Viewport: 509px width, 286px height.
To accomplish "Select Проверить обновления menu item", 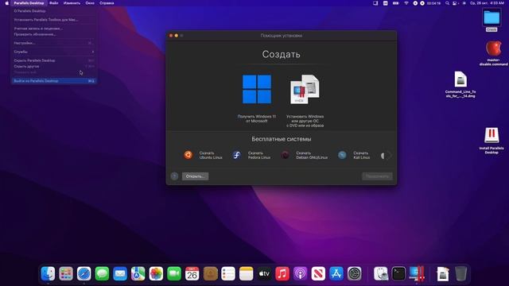I will tap(54, 34).
